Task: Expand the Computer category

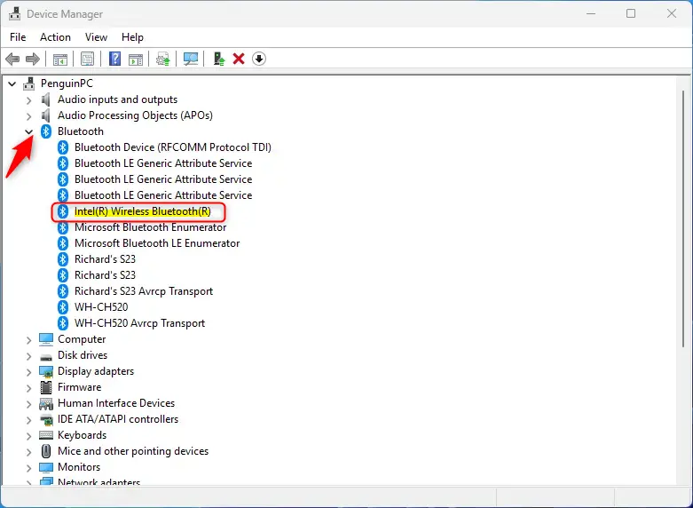Action: coord(28,340)
